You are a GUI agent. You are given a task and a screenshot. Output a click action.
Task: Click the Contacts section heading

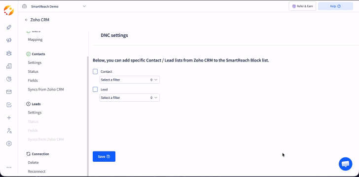click(38, 54)
